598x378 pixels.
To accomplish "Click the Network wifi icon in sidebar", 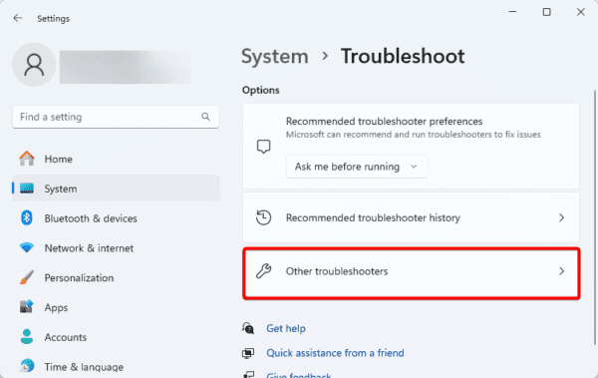I will click(x=27, y=247).
